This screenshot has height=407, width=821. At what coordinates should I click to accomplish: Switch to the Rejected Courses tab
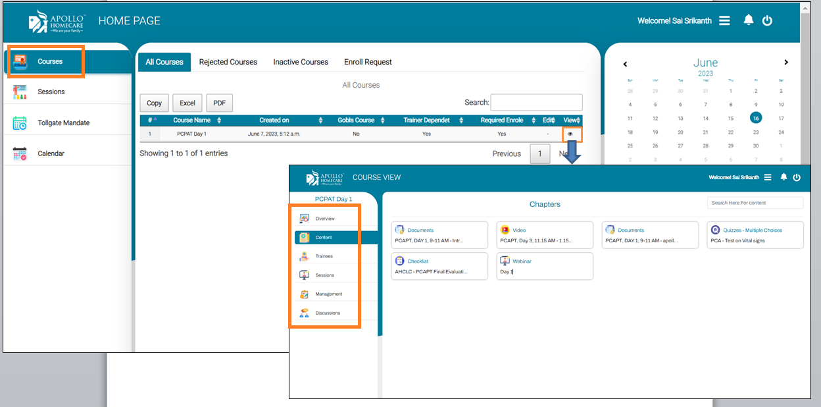click(x=228, y=62)
